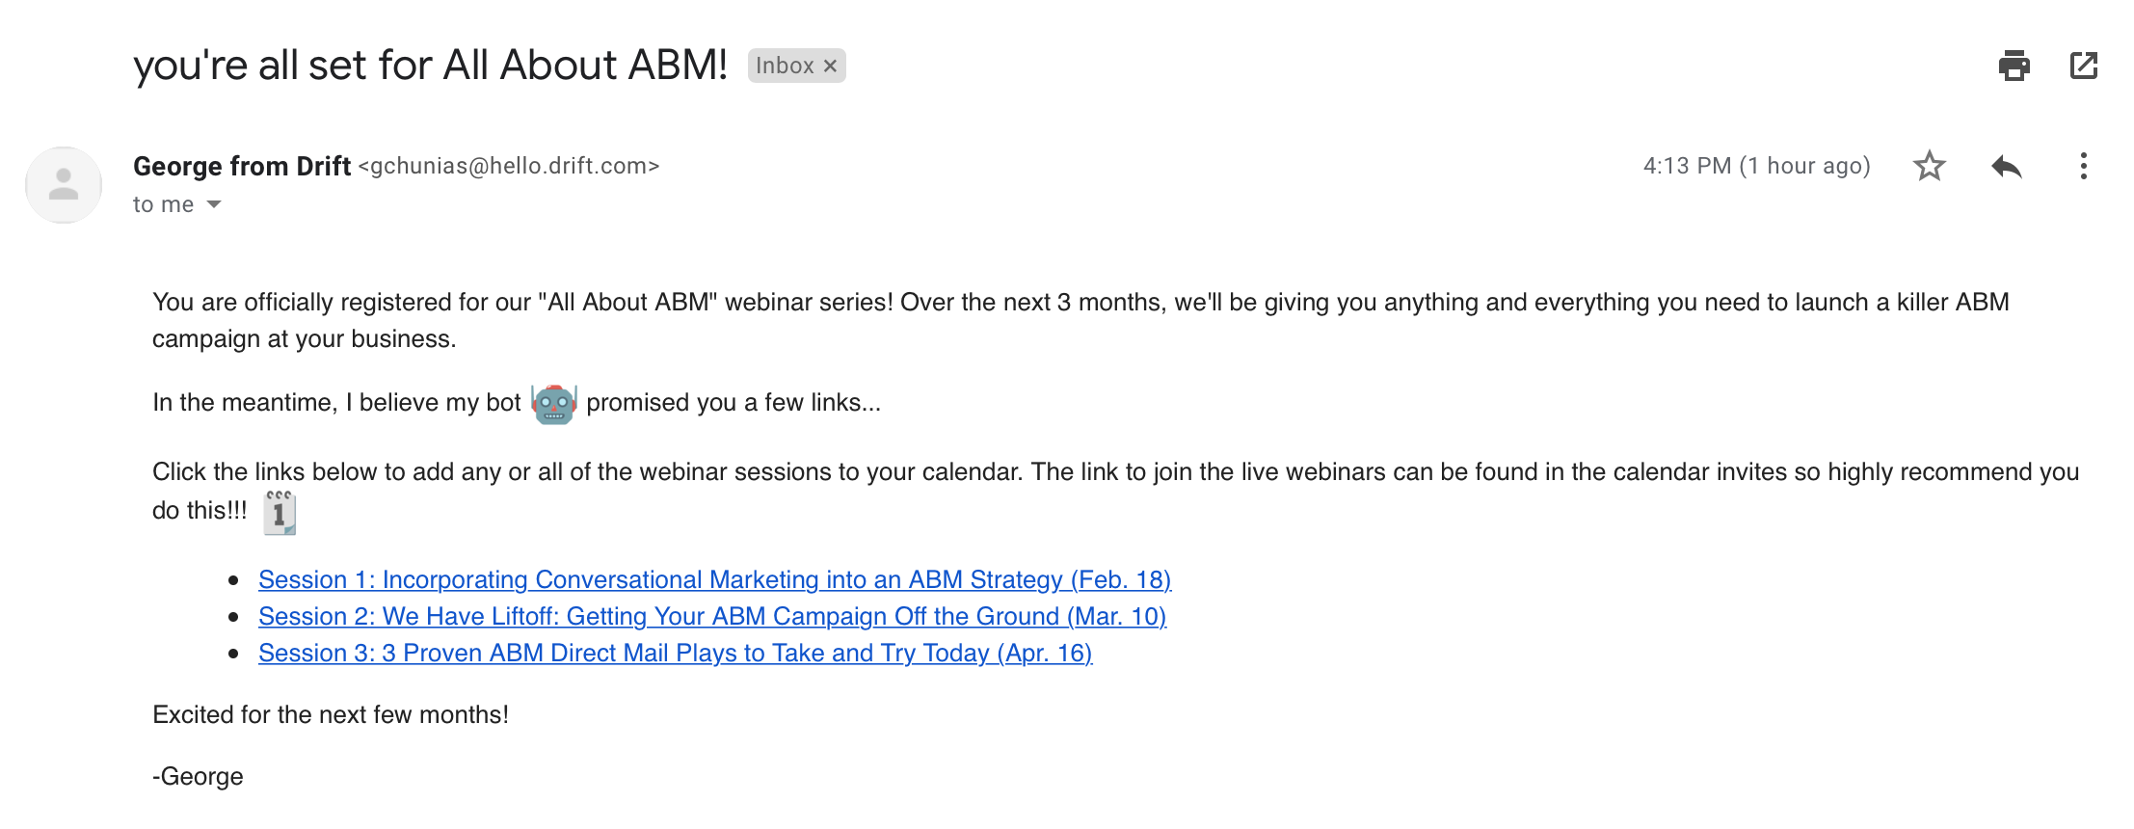Click the robot emoji in the message
Screen dimensions: 2134x829
(x=553, y=403)
